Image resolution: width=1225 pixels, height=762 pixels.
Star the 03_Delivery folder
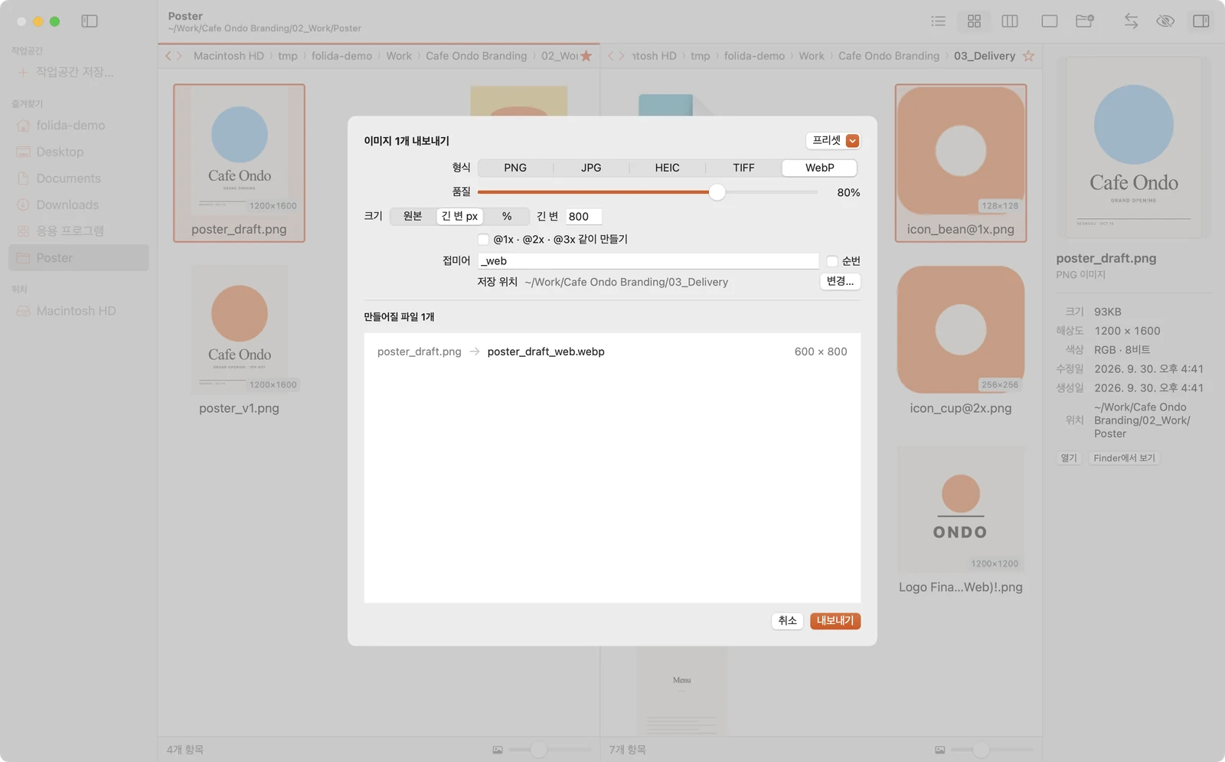(x=1028, y=56)
